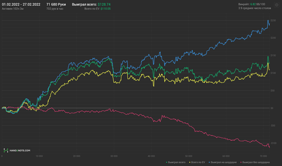Click the EV total value $110.05
Screen dimensions: 282x166
coord(106,8)
